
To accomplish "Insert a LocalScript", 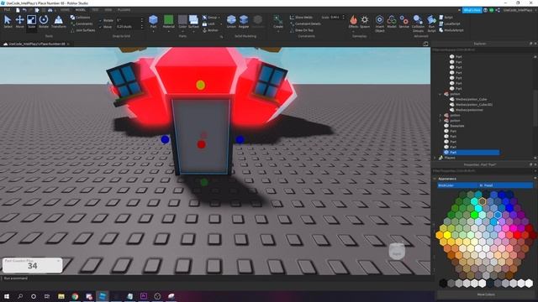I will [450, 23].
